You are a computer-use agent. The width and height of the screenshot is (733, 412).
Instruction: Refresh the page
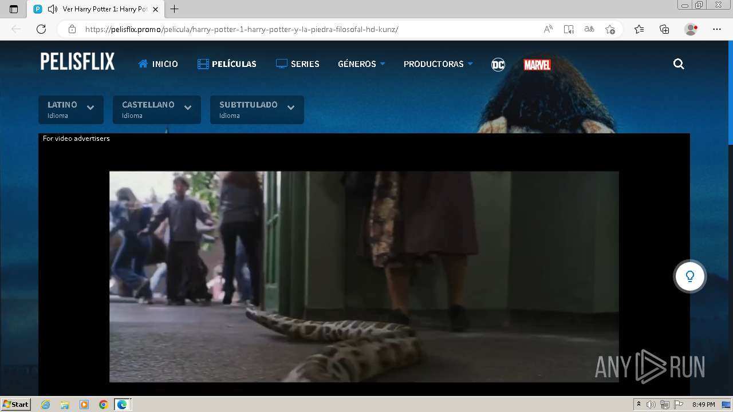click(x=41, y=29)
